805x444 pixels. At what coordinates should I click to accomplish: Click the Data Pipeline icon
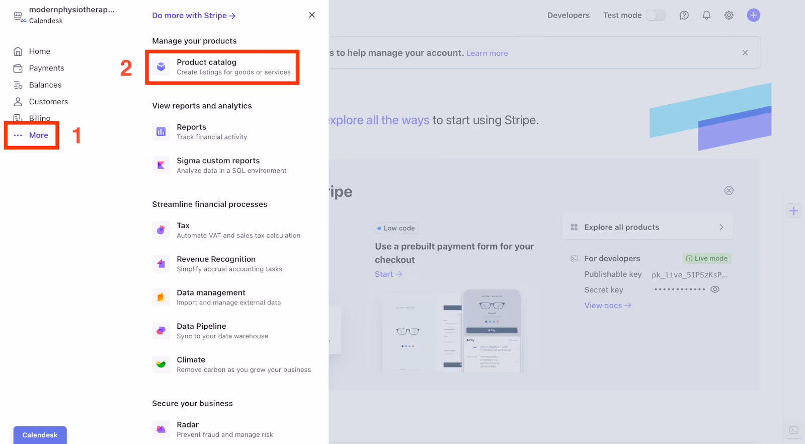tap(161, 331)
